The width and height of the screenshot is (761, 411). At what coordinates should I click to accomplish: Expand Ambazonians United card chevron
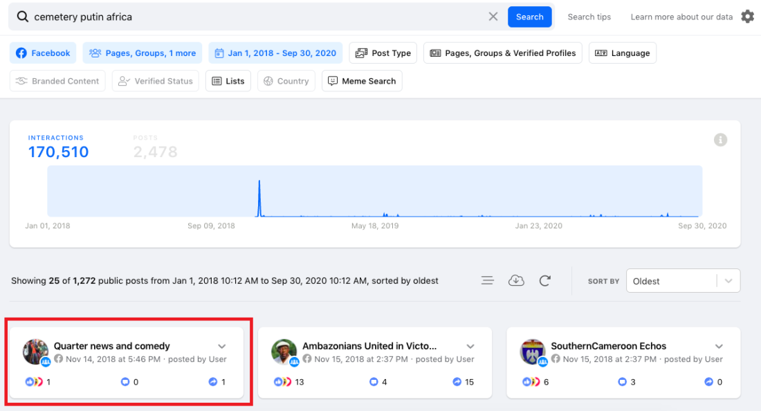[470, 347]
